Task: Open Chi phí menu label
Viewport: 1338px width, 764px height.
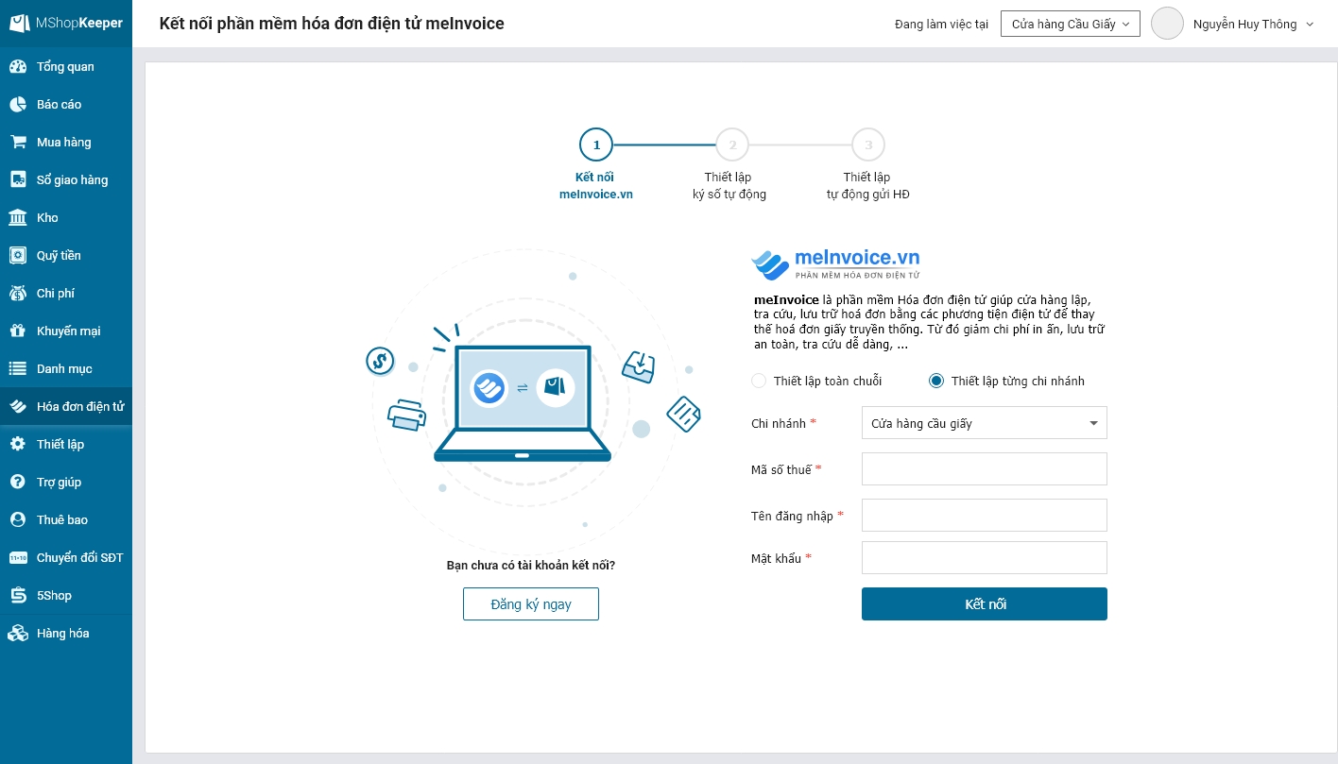Action: tap(56, 294)
